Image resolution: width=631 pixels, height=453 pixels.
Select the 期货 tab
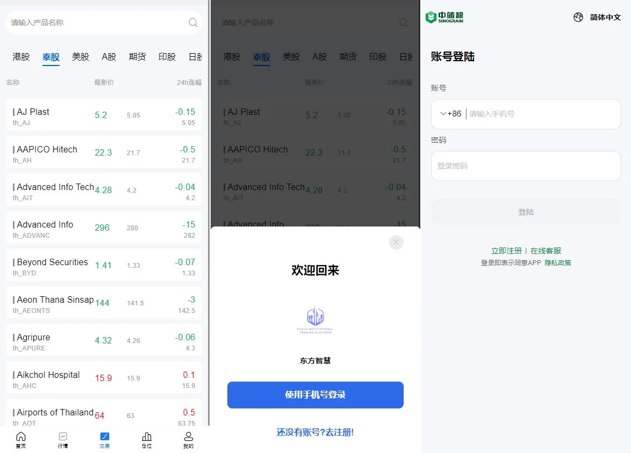tap(137, 57)
